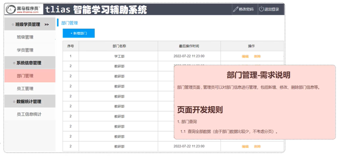Open 员工信息统计 in the sidebar
Viewport: 341px width, 156px height.
click(x=30, y=114)
